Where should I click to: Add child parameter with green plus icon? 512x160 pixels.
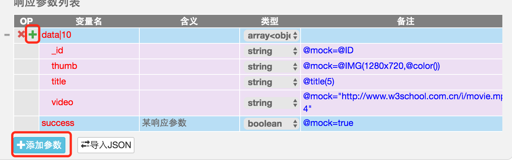point(33,35)
